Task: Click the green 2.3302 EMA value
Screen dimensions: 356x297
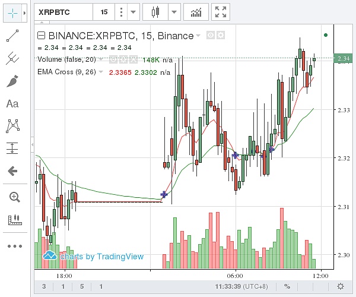Action: (x=146, y=72)
